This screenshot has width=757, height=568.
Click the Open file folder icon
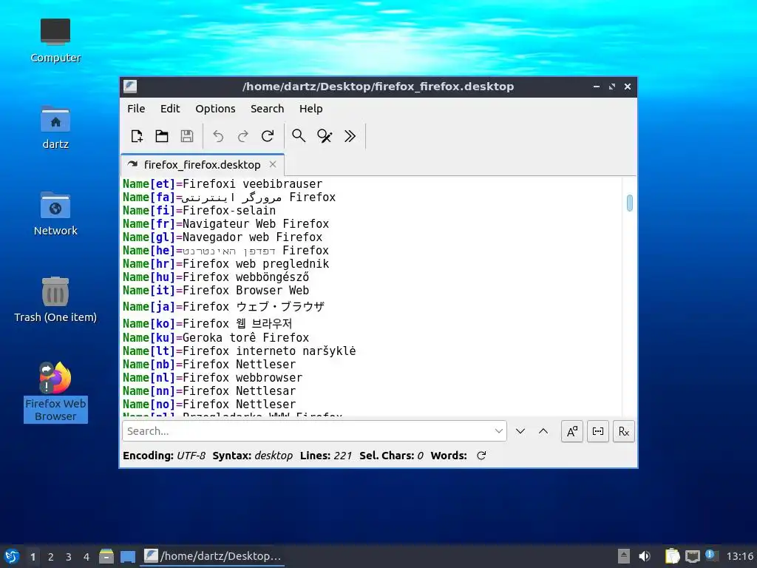coord(162,136)
